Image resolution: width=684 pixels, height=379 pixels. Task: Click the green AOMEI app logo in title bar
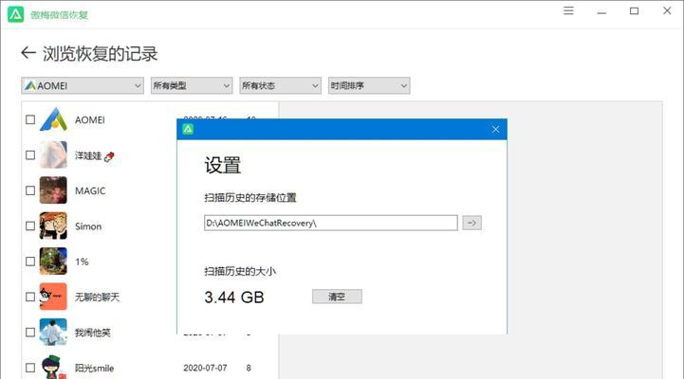[16, 14]
